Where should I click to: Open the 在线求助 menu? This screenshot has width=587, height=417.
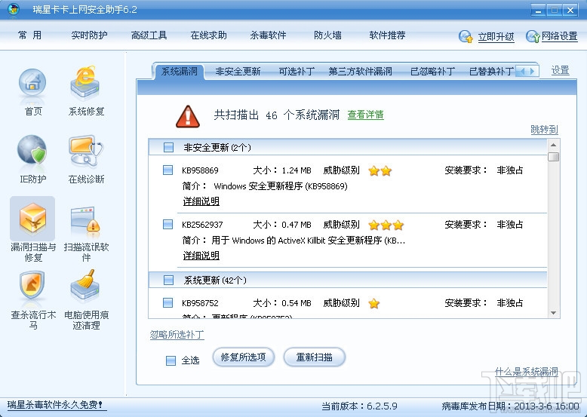[208, 35]
